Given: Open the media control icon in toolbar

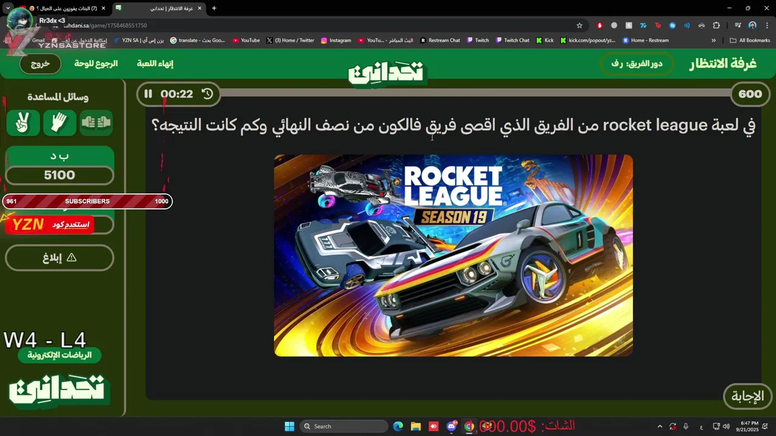Looking at the screenshot, I should pos(738,25).
